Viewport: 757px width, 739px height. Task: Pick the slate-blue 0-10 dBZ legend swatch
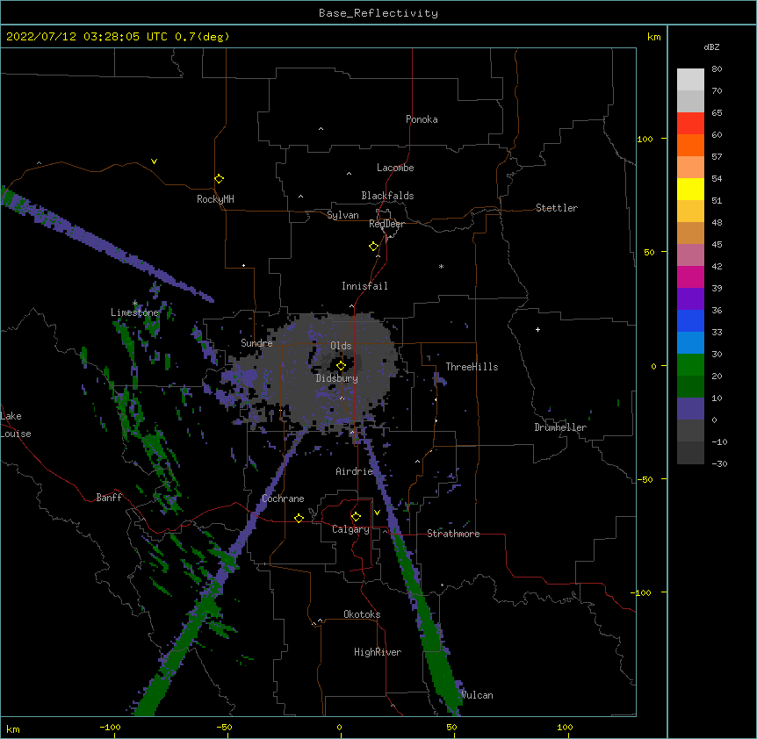690,409
